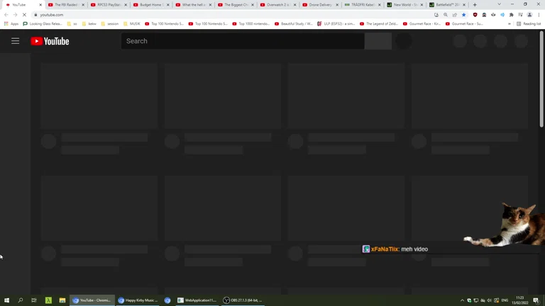Show hidden system tray icons
Viewport: 545px width, 306px height.
coord(462,300)
